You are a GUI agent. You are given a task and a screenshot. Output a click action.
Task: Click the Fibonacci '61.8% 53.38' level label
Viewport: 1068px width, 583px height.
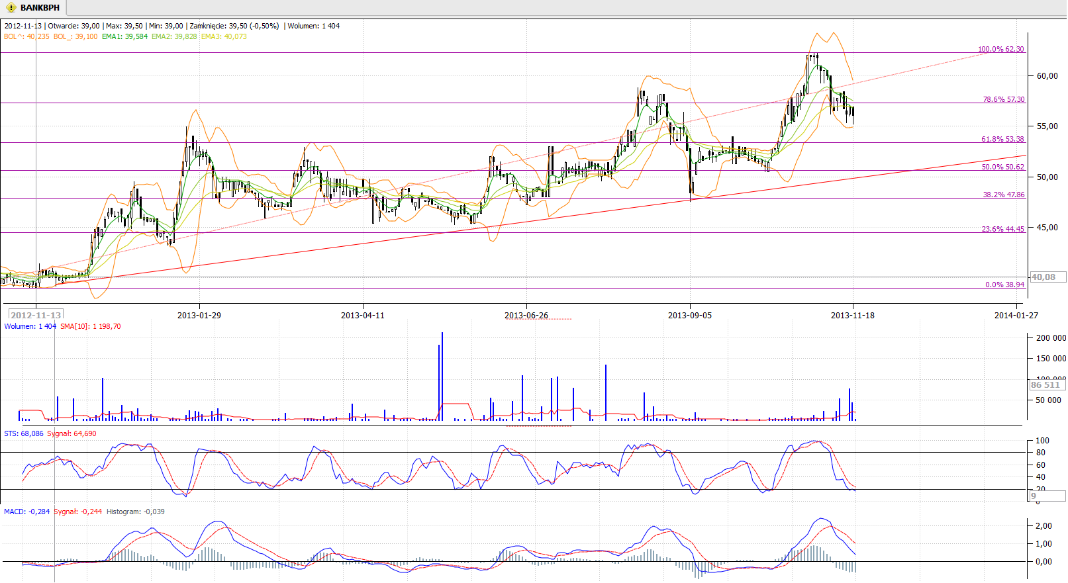click(x=1002, y=139)
